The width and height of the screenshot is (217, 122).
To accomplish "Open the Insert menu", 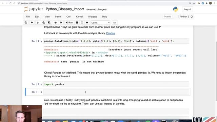I will click(58, 17).
